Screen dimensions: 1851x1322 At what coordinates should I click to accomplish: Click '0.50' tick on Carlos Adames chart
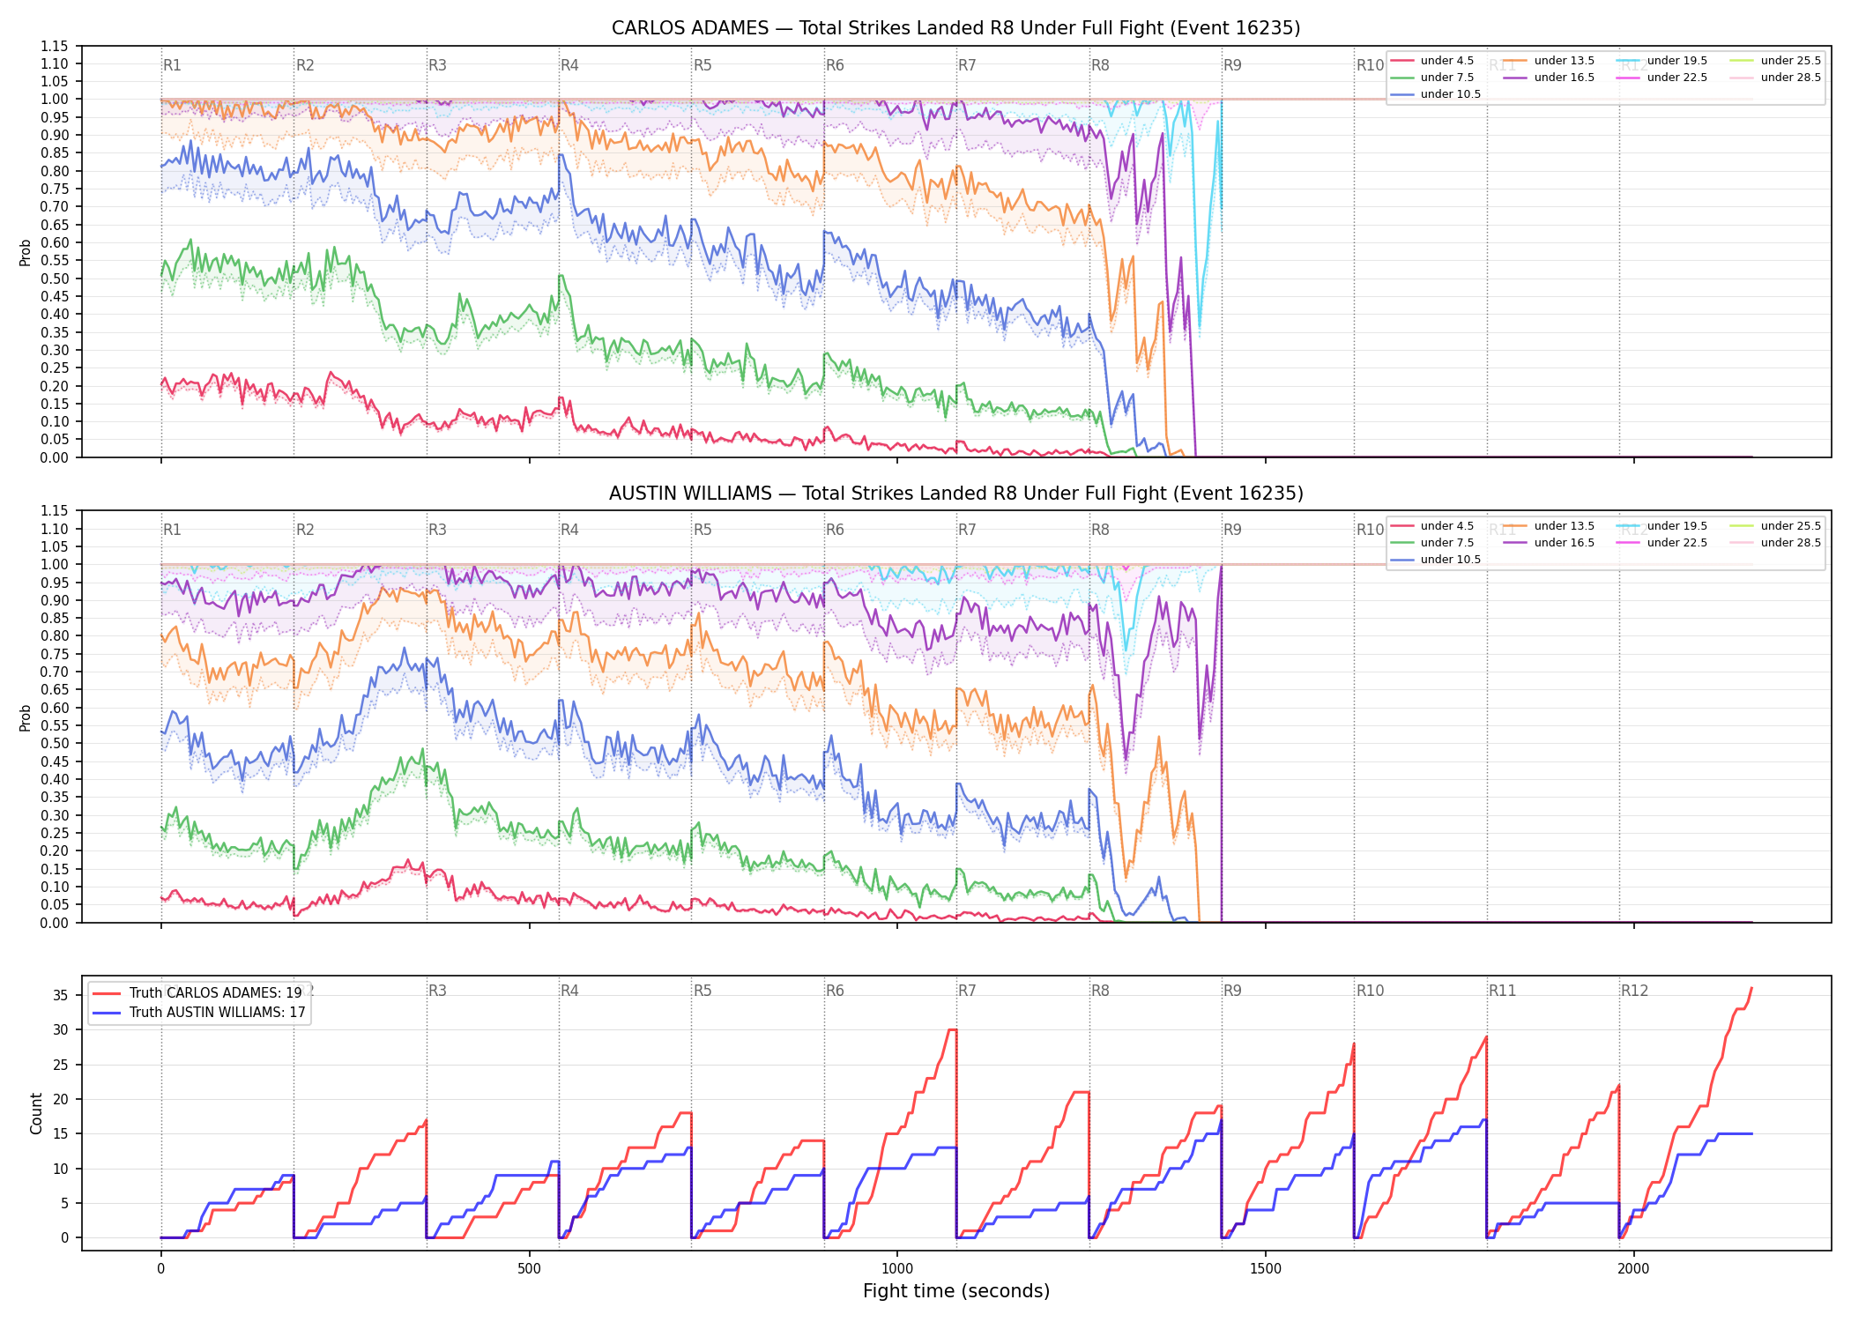(55, 279)
